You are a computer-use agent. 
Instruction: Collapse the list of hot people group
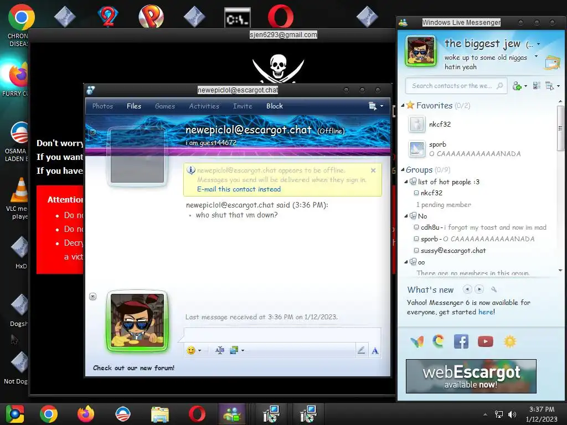click(406, 182)
